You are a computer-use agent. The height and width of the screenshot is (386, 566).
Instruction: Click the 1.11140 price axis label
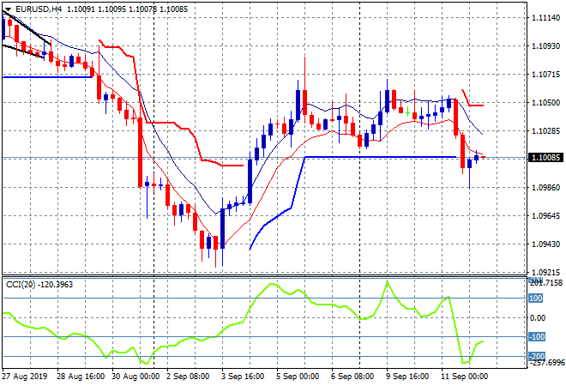click(546, 18)
